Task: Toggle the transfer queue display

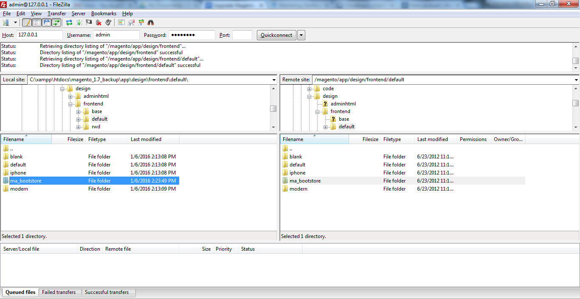Action: point(56,22)
